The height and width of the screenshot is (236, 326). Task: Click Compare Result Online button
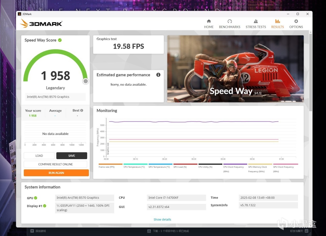tap(56, 164)
